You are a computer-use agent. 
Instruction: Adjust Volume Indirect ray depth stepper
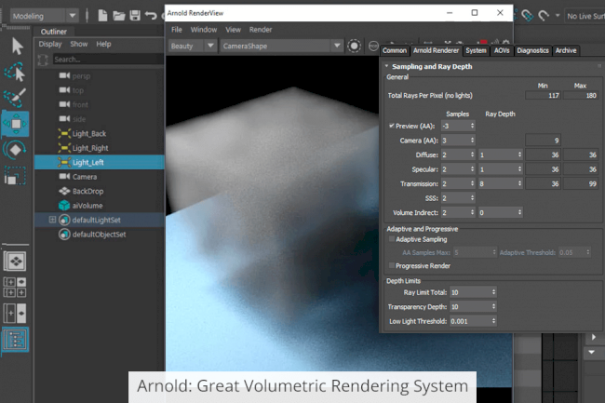tap(519, 212)
